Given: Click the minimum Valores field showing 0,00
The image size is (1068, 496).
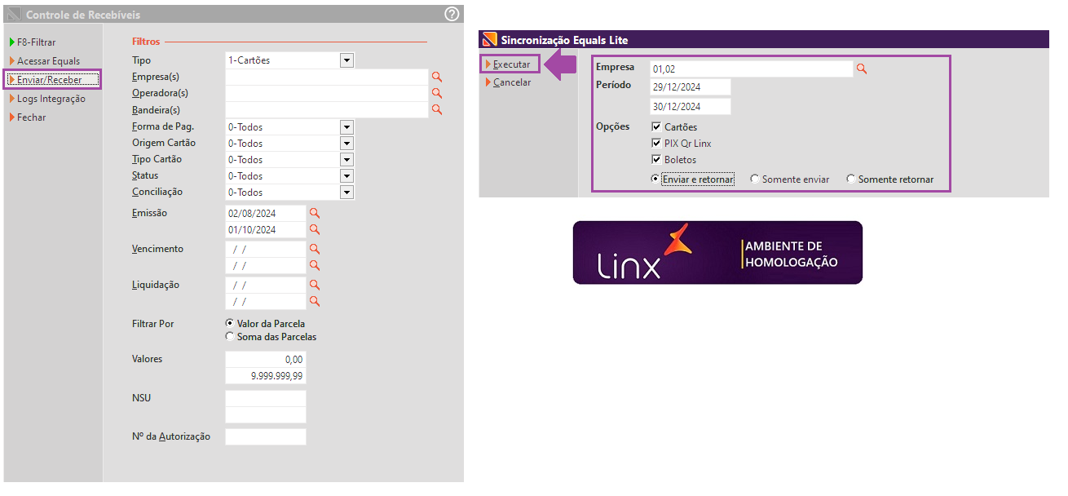Looking at the screenshot, I should pyautogui.click(x=266, y=360).
